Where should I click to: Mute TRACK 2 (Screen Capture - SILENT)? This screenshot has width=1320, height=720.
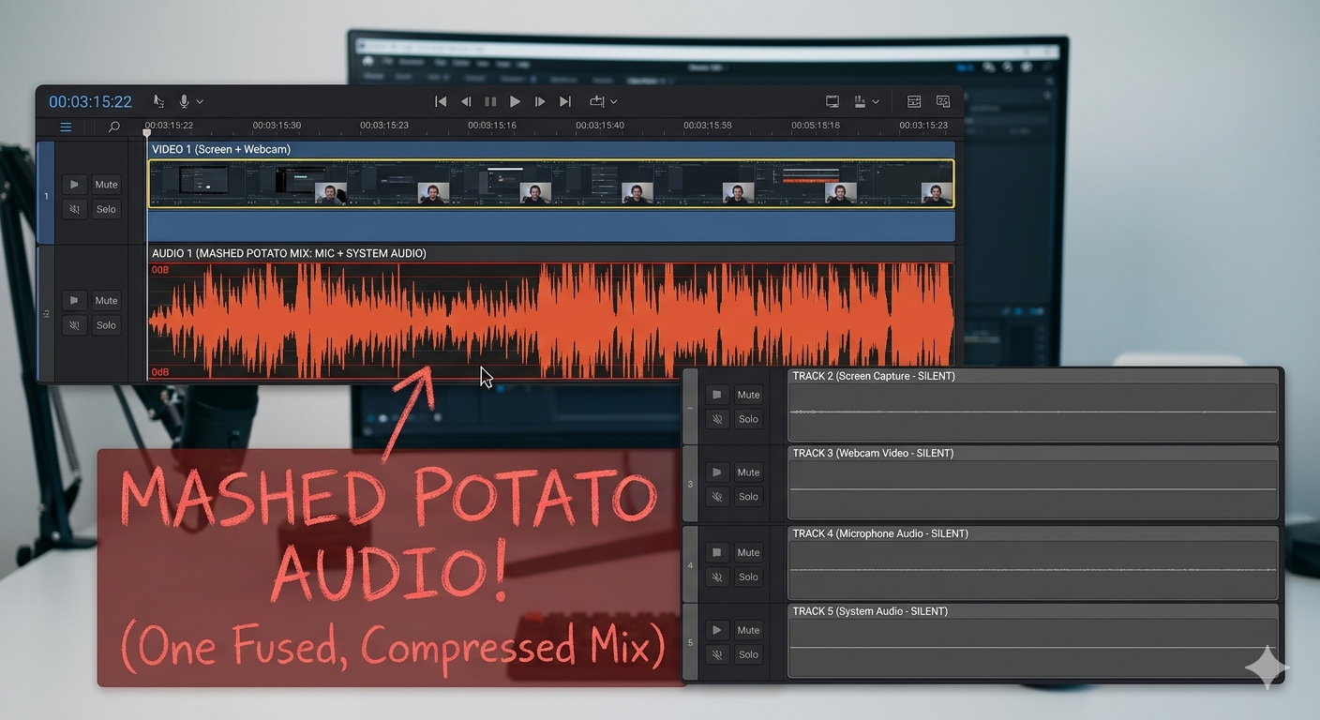pyautogui.click(x=748, y=394)
